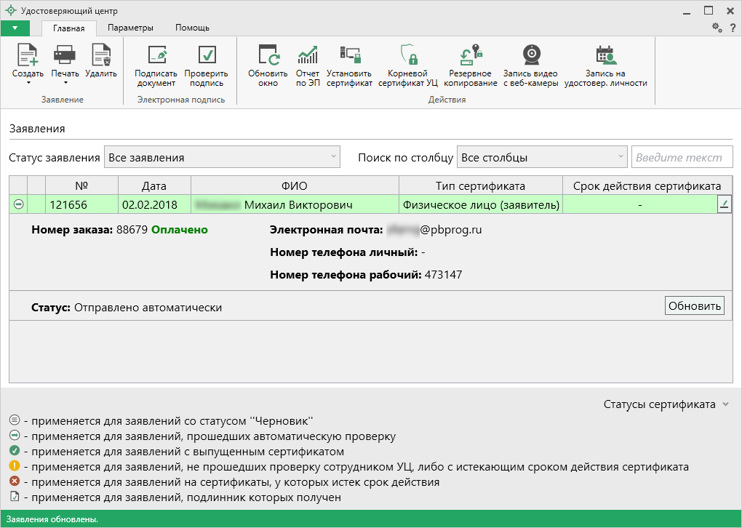Collapse the expanded row 121656
This screenshot has height=528, width=742.
click(18, 205)
